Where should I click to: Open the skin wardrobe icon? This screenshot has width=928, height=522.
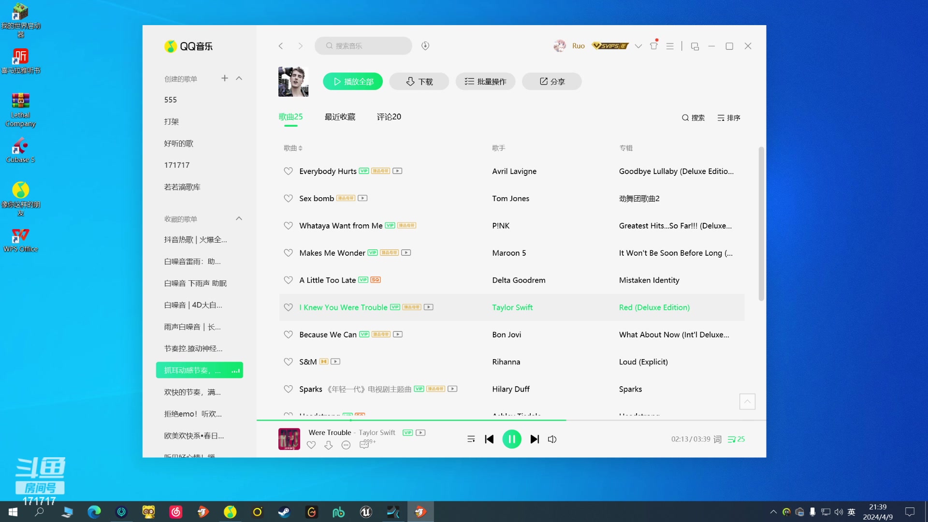[654, 46]
